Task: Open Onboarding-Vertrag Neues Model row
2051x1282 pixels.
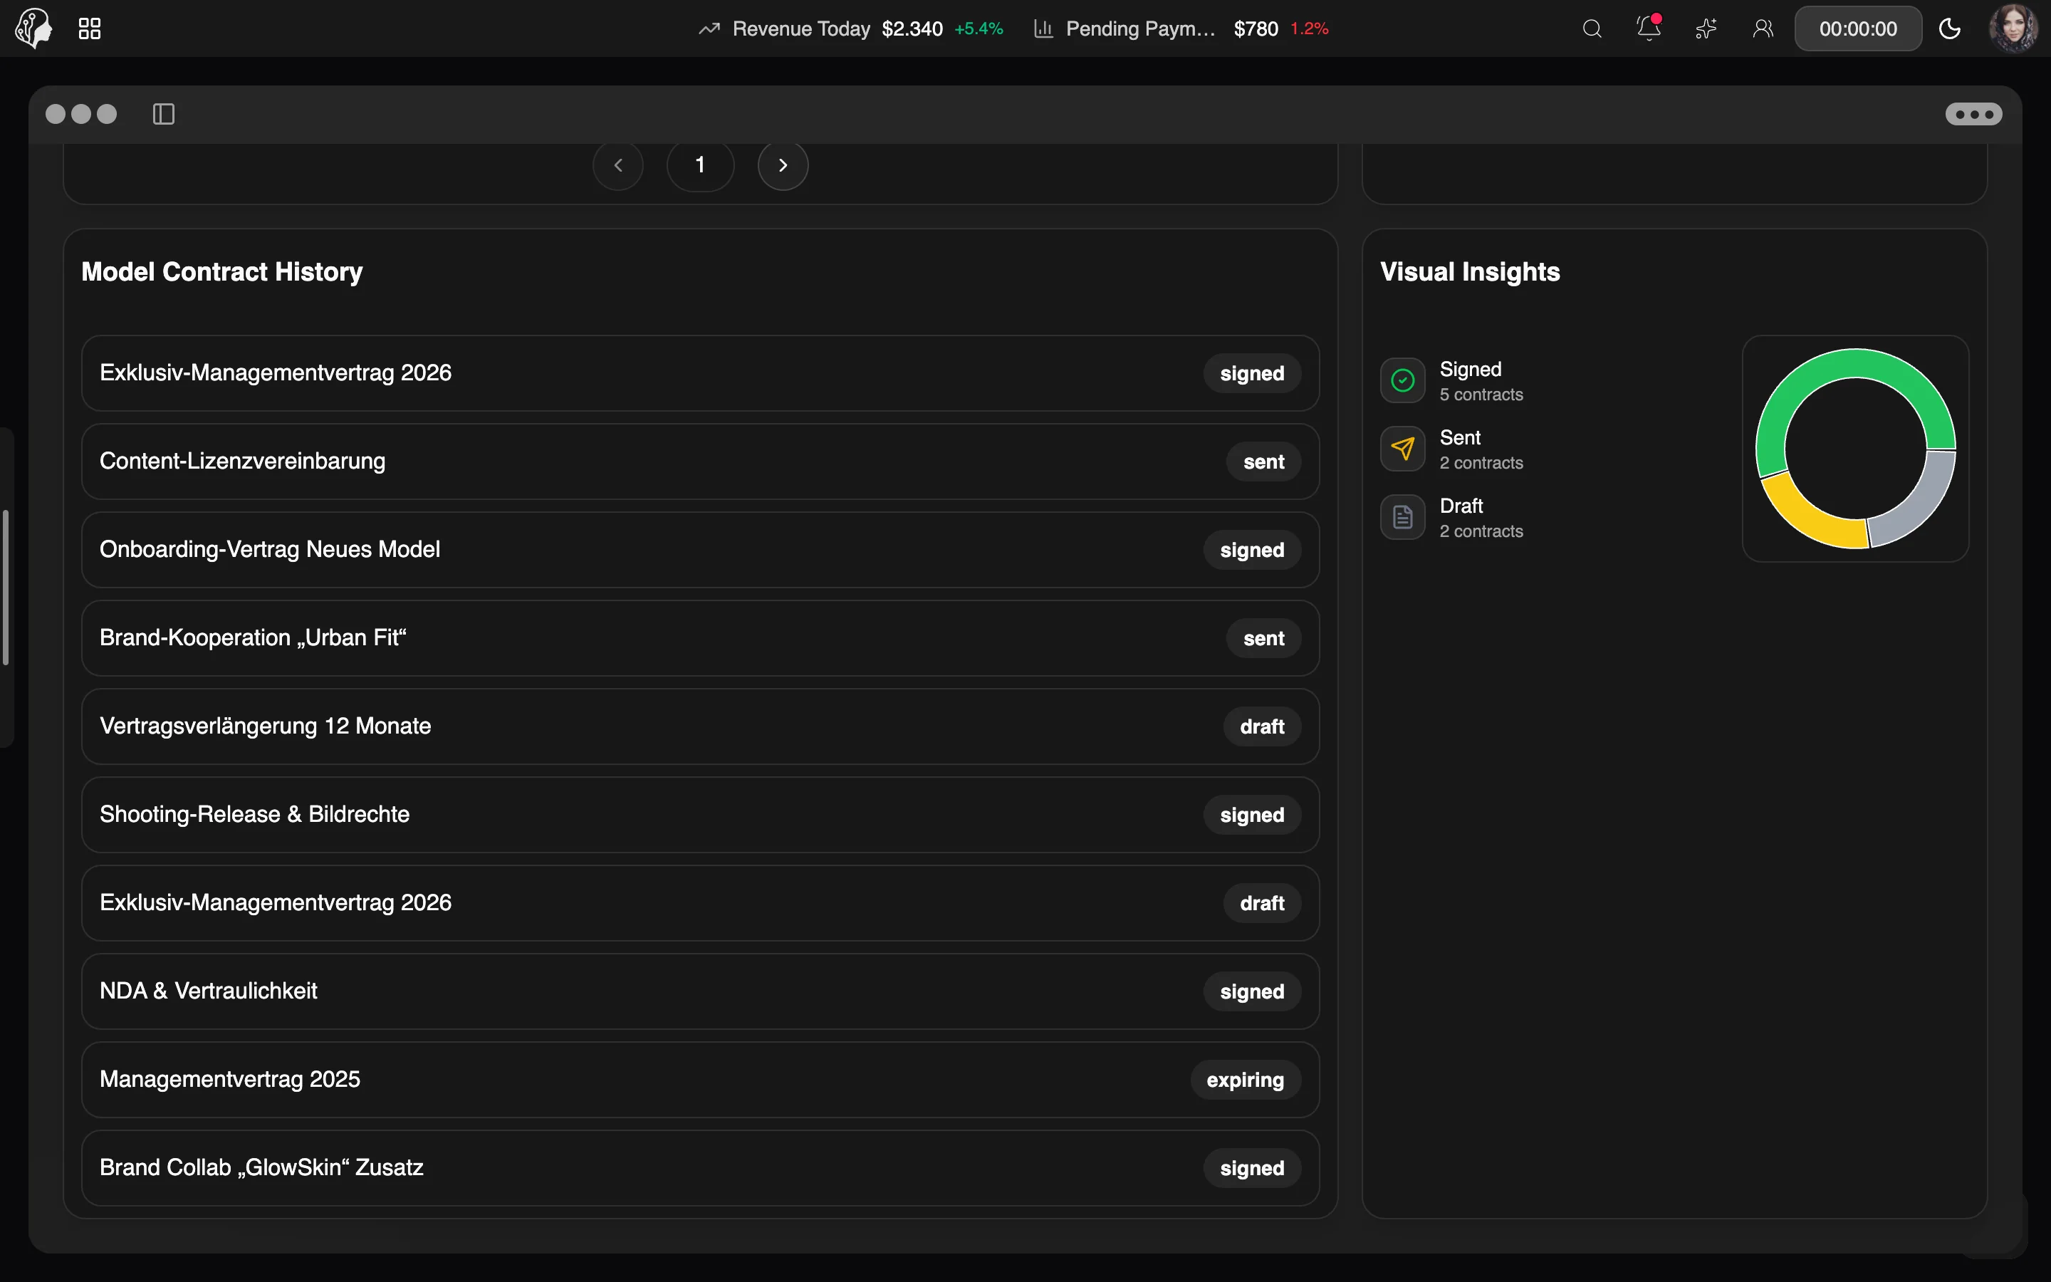Action: coord(700,549)
